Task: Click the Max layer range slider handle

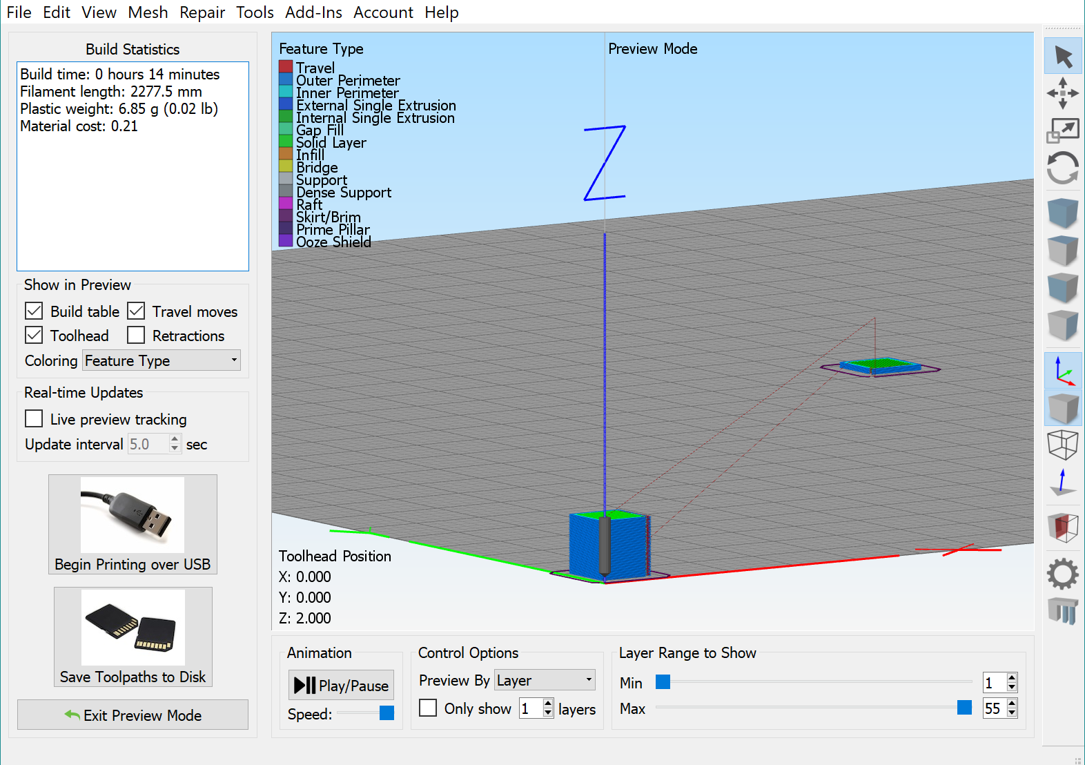Action: (x=964, y=707)
